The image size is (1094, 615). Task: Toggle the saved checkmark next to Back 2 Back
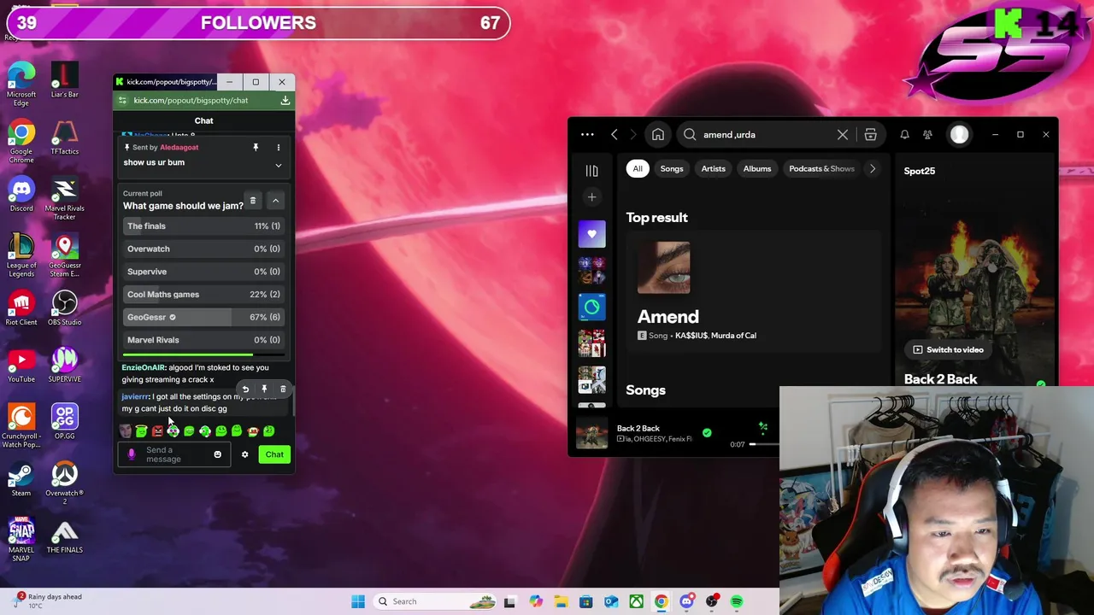click(707, 433)
